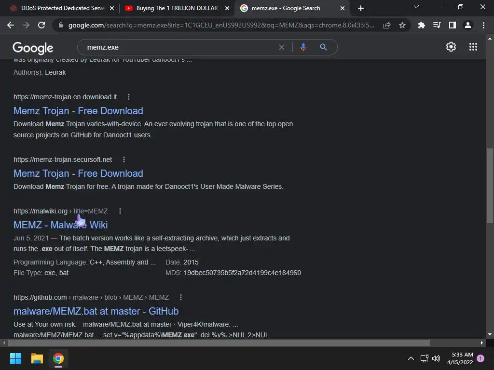Click the address bar URL
This screenshot has width=494, height=370.
click(x=221, y=25)
